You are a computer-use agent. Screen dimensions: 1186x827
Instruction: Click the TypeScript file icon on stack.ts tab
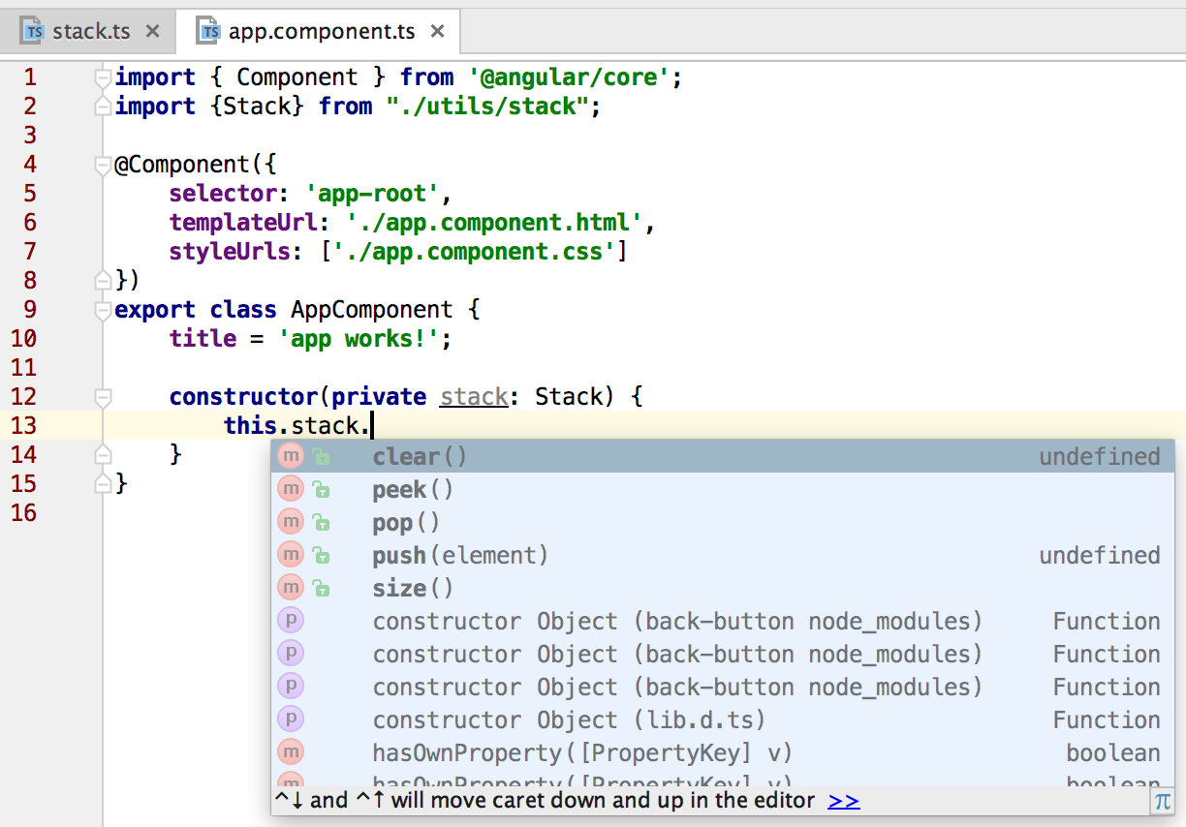click(x=35, y=32)
